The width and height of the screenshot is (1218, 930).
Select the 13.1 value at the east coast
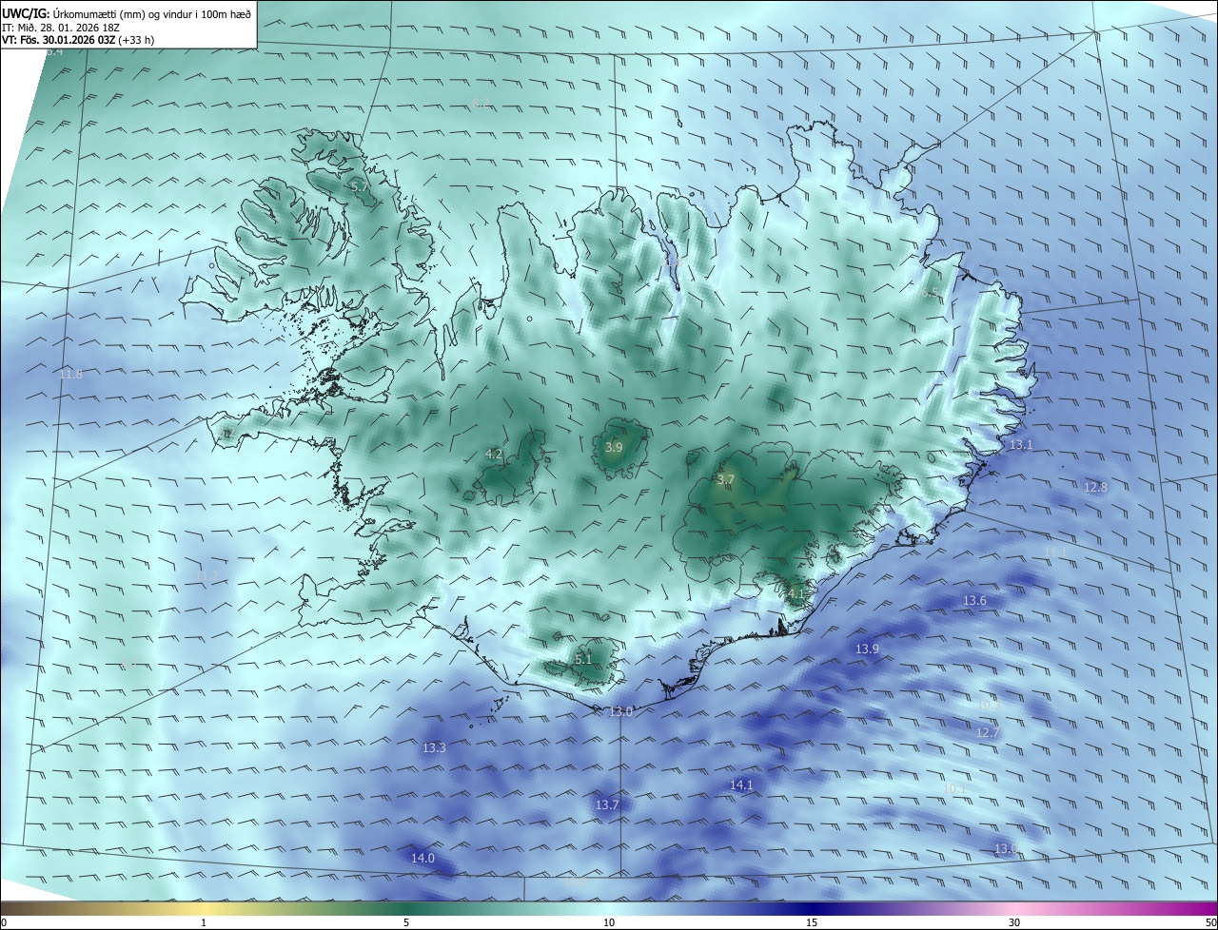[1021, 445]
